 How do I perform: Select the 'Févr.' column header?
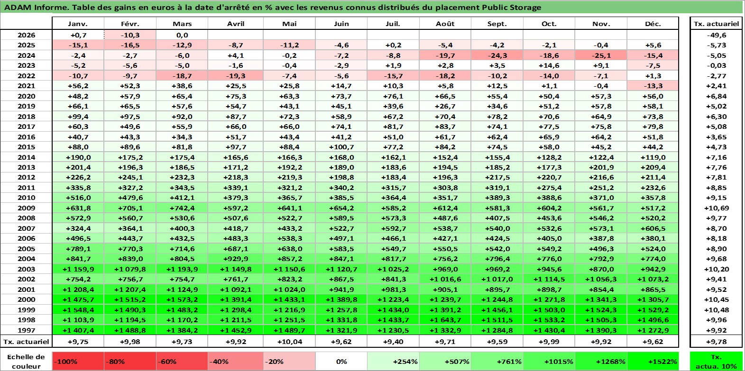click(130, 24)
